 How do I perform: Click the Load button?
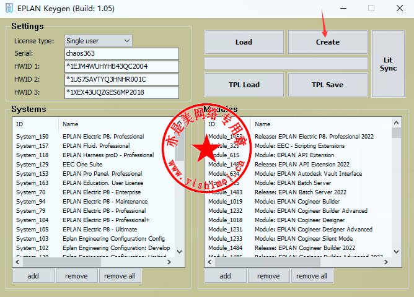pyautogui.click(x=244, y=42)
